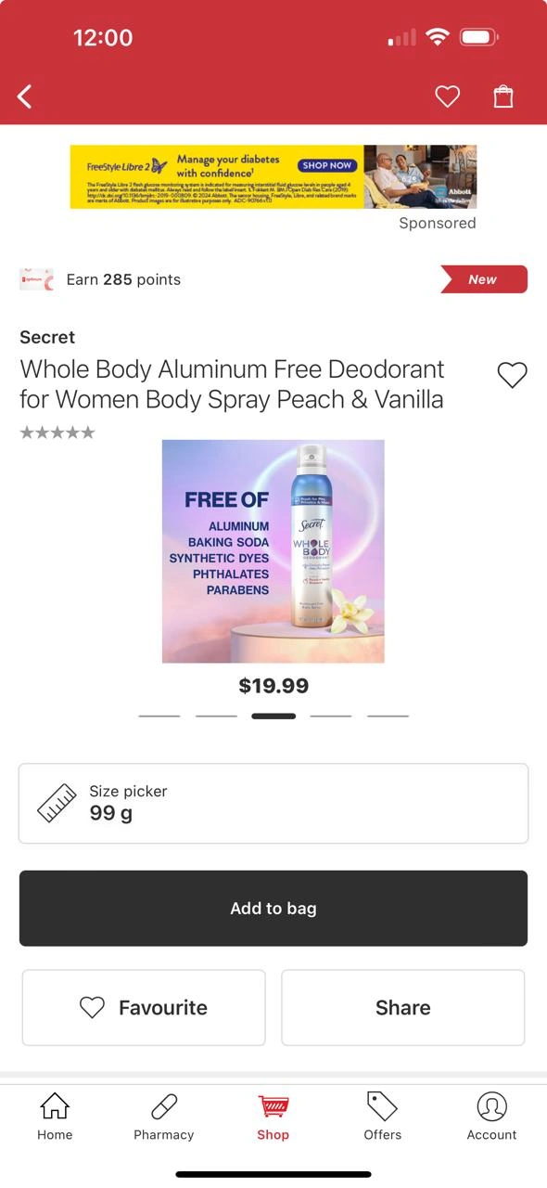Screen dimensions: 547x1188
Task: Tap the back arrow in the header
Action: (25, 96)
